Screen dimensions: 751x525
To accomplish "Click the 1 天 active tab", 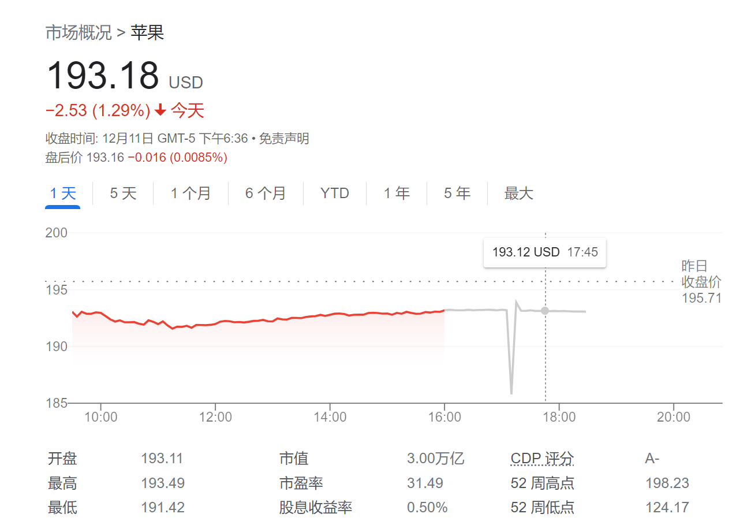I will click(62, 193).
